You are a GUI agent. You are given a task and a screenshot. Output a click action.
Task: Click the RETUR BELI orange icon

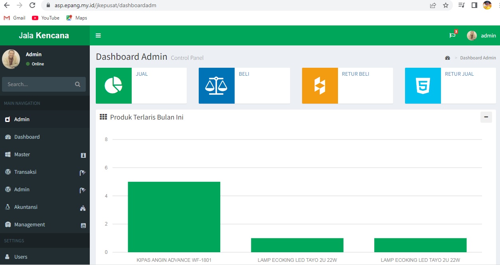point(320,86)
